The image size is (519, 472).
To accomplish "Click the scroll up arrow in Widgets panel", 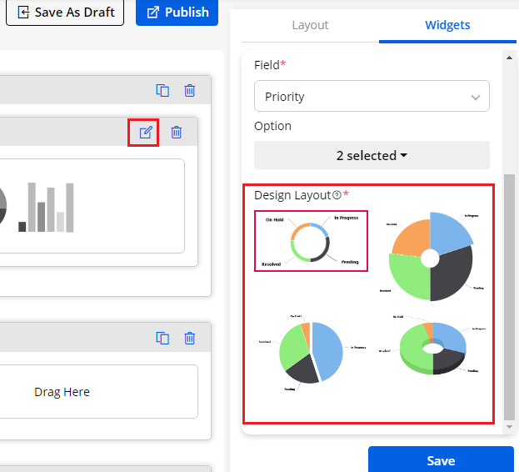I will pos(510,57).
